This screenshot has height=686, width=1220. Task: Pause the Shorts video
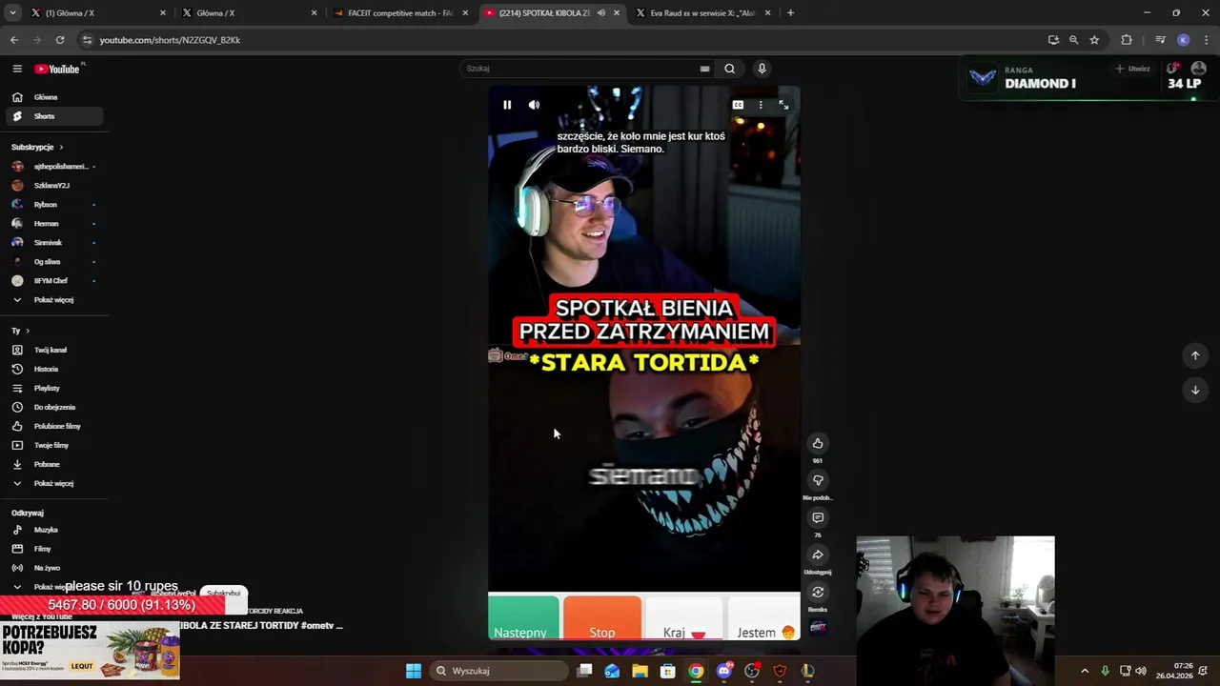(507, 105)
